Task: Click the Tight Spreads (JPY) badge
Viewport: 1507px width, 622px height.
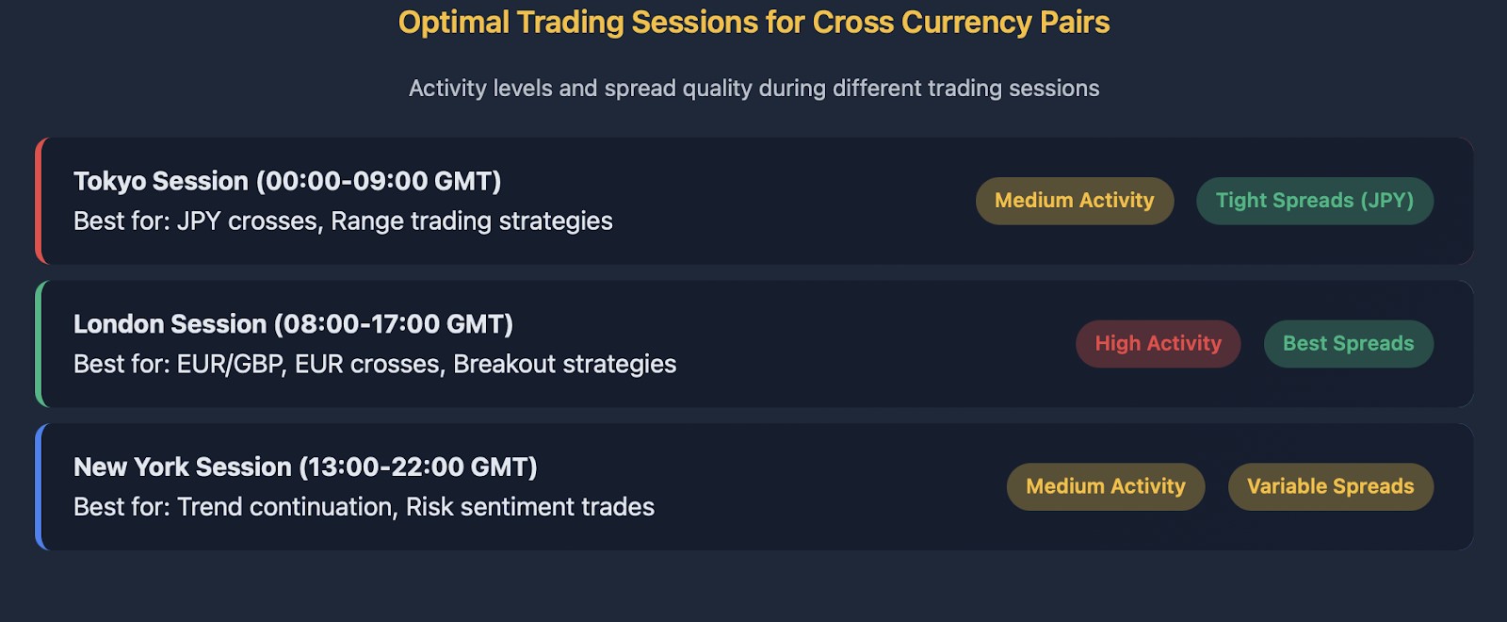Action: click(x=1315, y=201)
